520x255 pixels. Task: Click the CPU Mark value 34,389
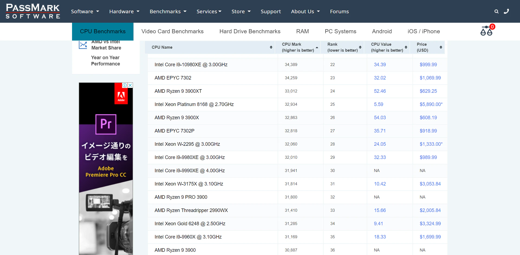coord(291,65)
